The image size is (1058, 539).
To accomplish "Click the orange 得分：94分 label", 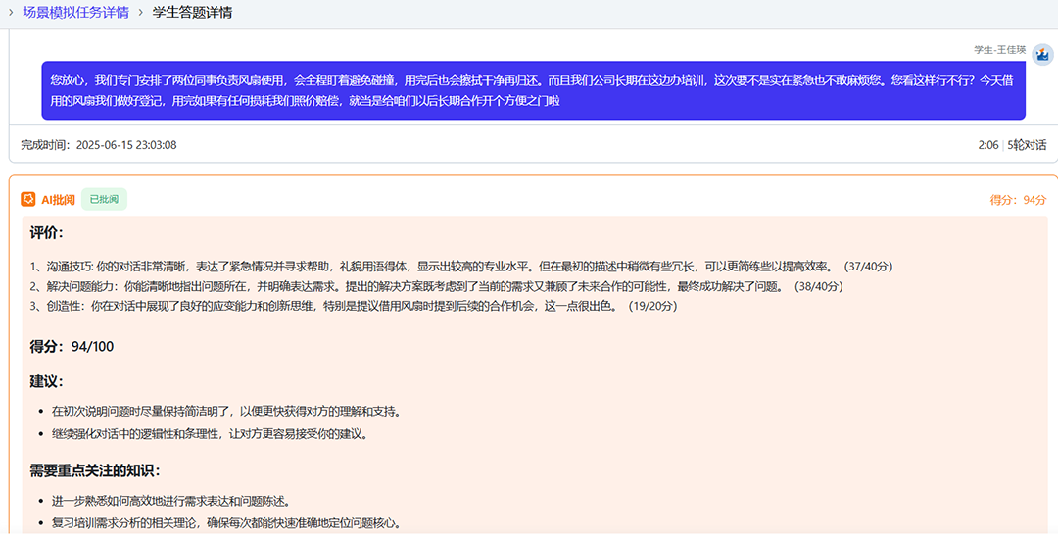I will coord(1018,200).
